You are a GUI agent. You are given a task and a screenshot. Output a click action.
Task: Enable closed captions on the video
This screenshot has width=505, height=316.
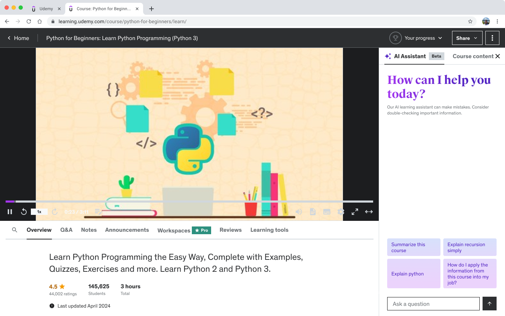(x=326, y=211)
